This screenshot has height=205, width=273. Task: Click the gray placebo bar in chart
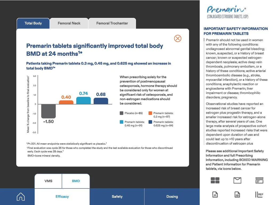(x=49, y=111)
